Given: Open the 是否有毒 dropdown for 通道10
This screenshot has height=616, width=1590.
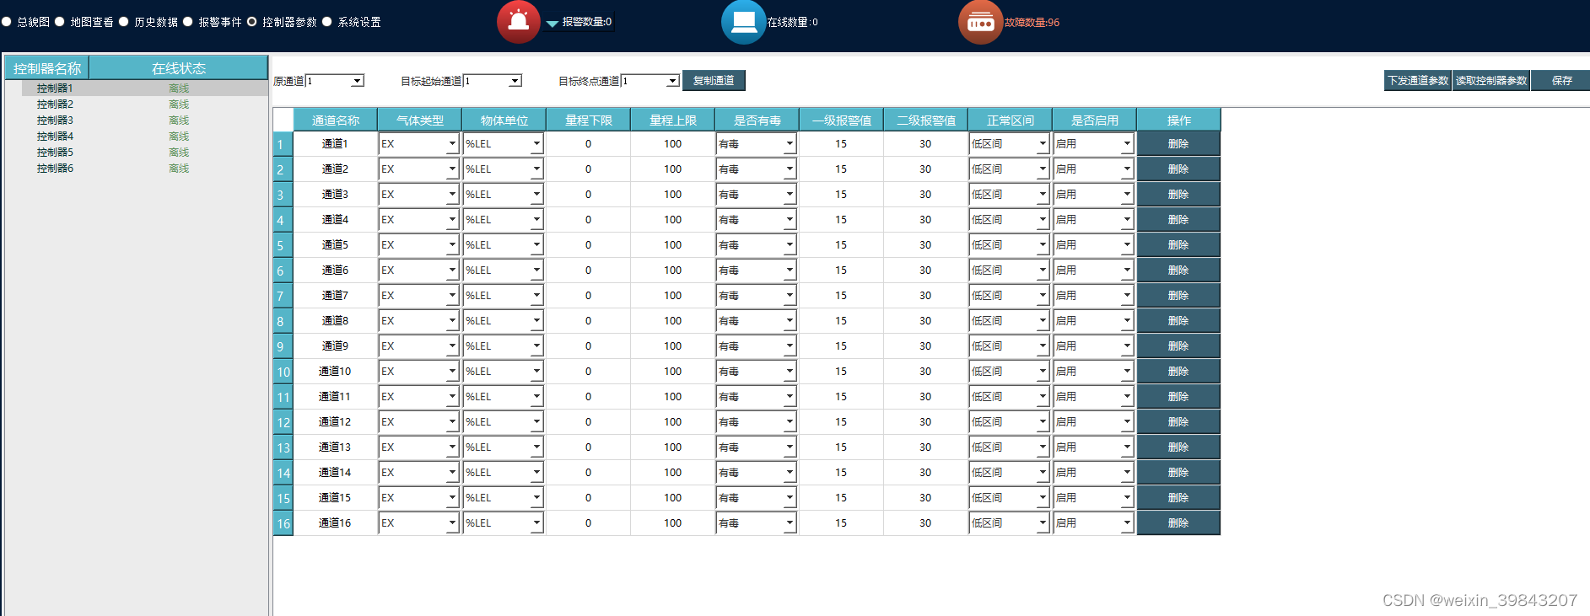Looking at the screenshot, I should click(756, 372).
